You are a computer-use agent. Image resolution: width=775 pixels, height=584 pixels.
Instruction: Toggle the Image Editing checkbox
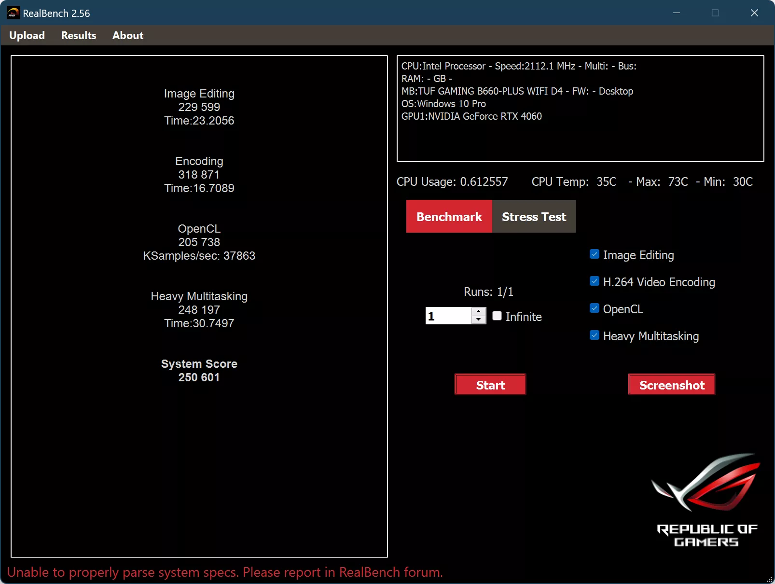(595, 254)
